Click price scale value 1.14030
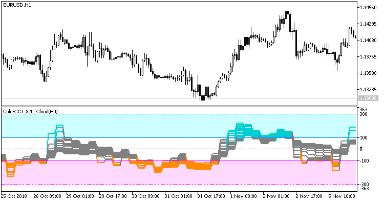This screenshot has width=384, height=202. 368,40
